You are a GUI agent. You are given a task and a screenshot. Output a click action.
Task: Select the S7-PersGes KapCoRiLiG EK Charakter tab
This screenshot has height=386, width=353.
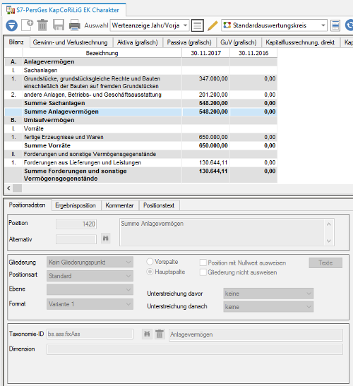point(64,10)
